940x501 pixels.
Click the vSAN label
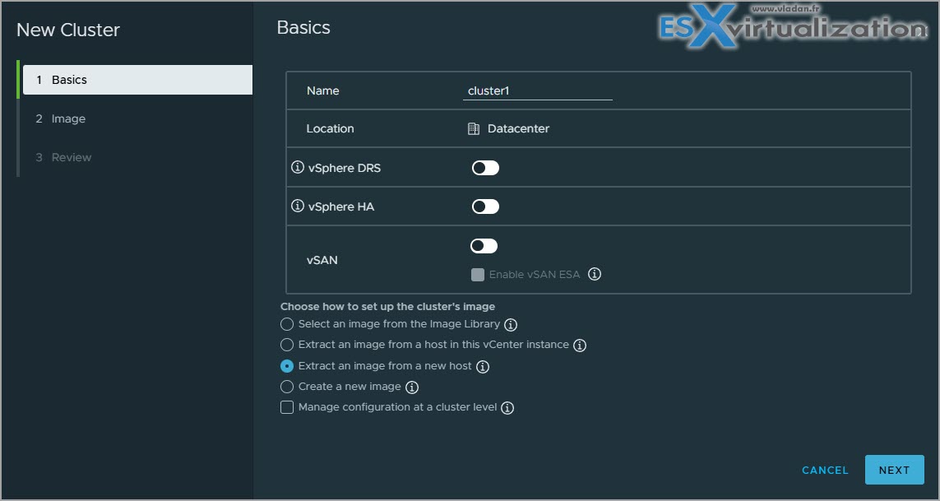click(322, 260)
